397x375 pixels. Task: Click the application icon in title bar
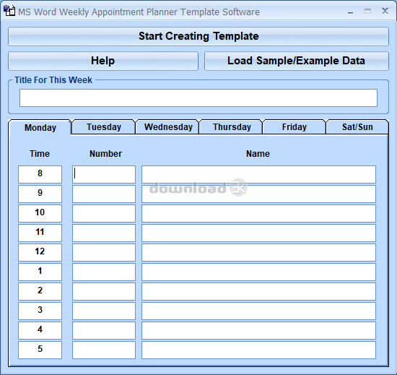point(9,11)
